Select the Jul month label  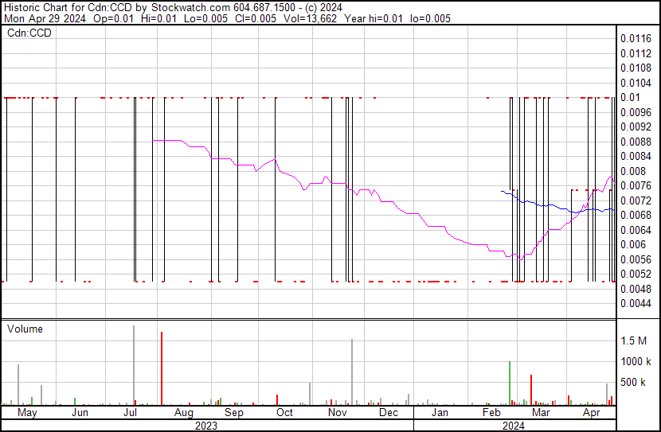pyautogui.click(x=131, y=412)
